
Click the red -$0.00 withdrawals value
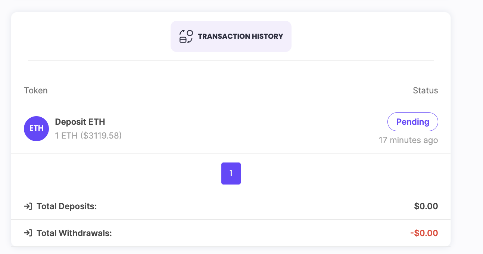pos(424,233)
